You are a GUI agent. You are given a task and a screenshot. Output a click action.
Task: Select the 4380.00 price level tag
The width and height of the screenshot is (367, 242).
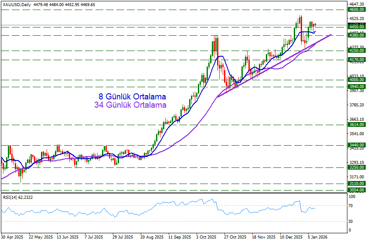tap(356, 35)
